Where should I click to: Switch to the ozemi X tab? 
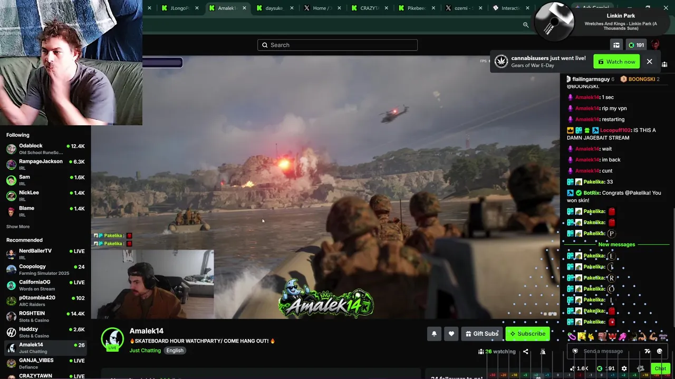click(464, 8)
